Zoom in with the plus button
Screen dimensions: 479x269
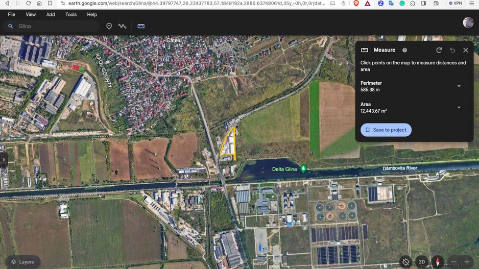pyautogui.click(x=467, y=262)
